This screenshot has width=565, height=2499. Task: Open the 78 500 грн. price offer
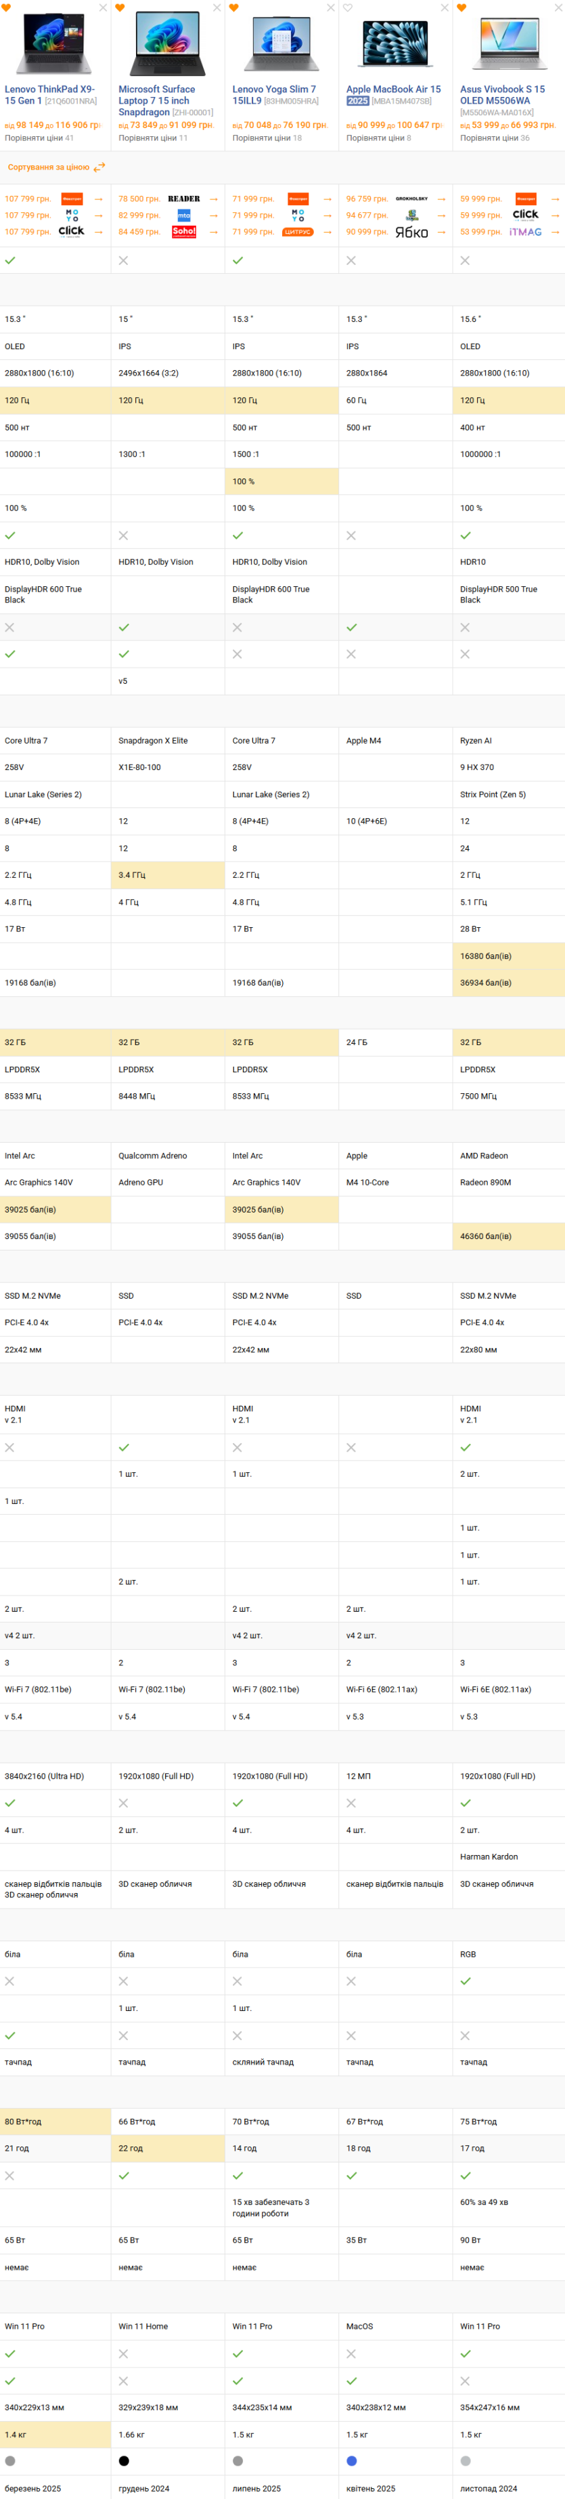tap(139, 199)
